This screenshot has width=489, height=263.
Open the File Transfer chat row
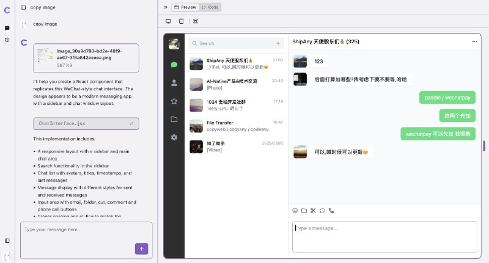pos(237,126)
